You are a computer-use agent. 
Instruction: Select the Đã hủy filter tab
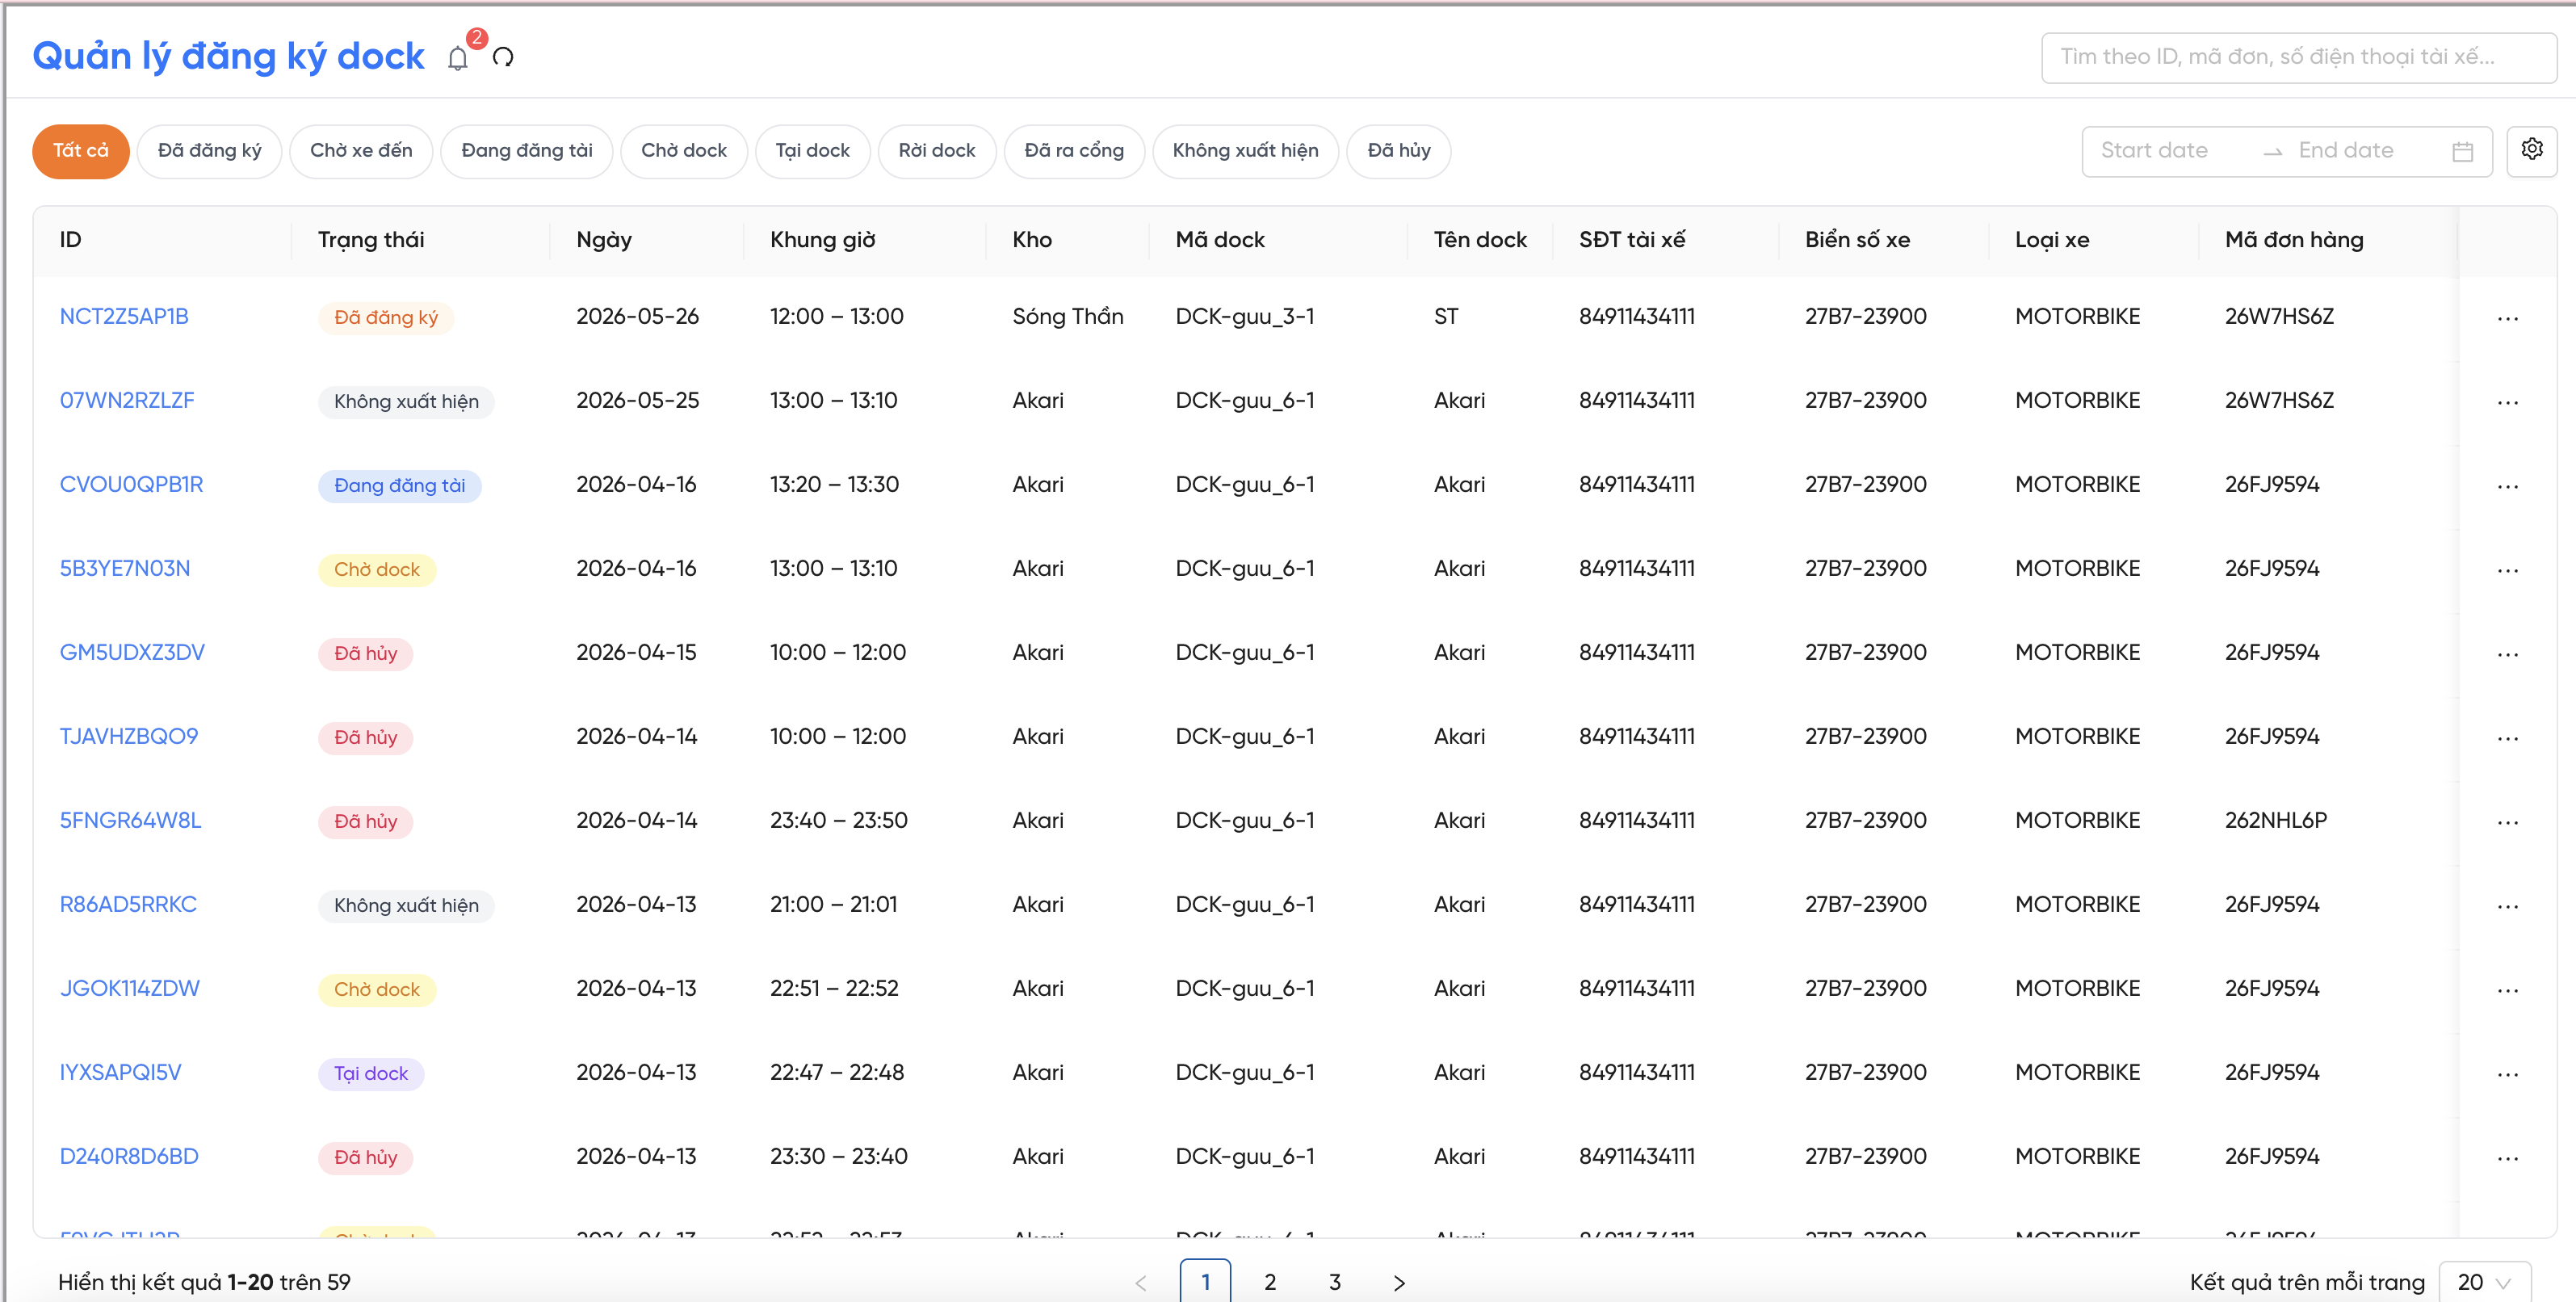click(1398, 151)
